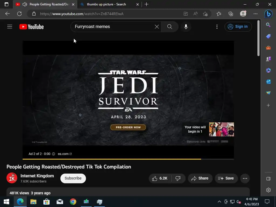
Task: Open YouTube settings three-dot menu
Action: (x=217, y=27)
